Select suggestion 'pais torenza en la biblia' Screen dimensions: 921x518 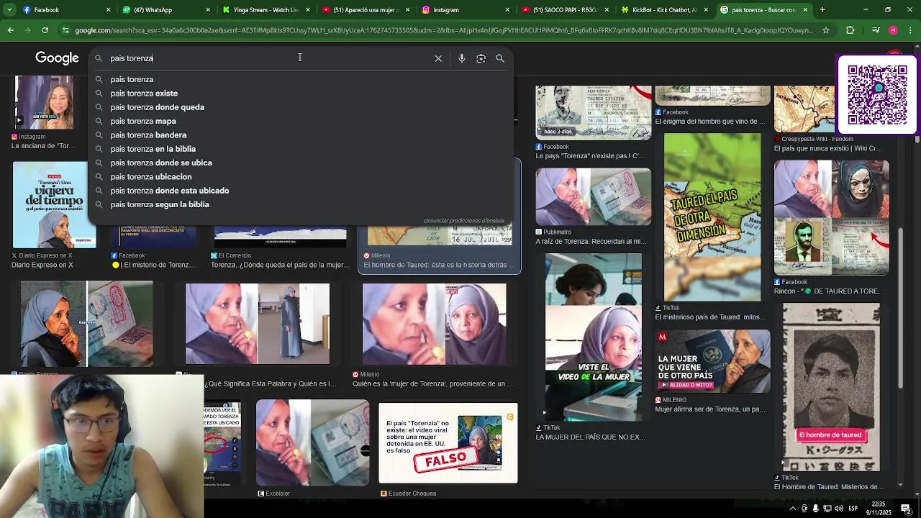[153, 149]
